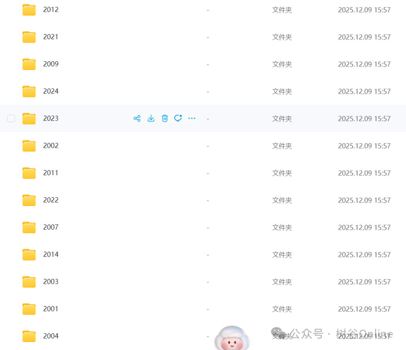Delete the 2023 folder

(165, 118)
